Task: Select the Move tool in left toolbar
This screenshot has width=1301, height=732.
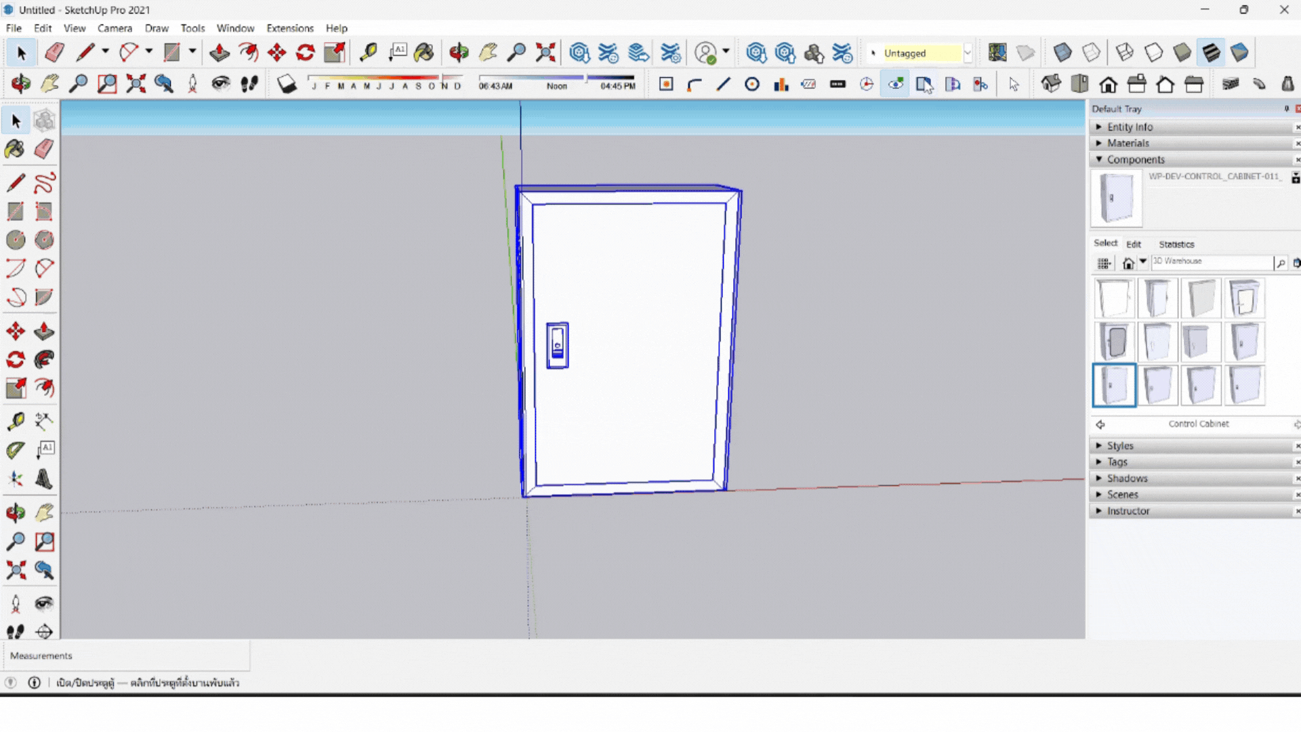Action: [15, 331]
